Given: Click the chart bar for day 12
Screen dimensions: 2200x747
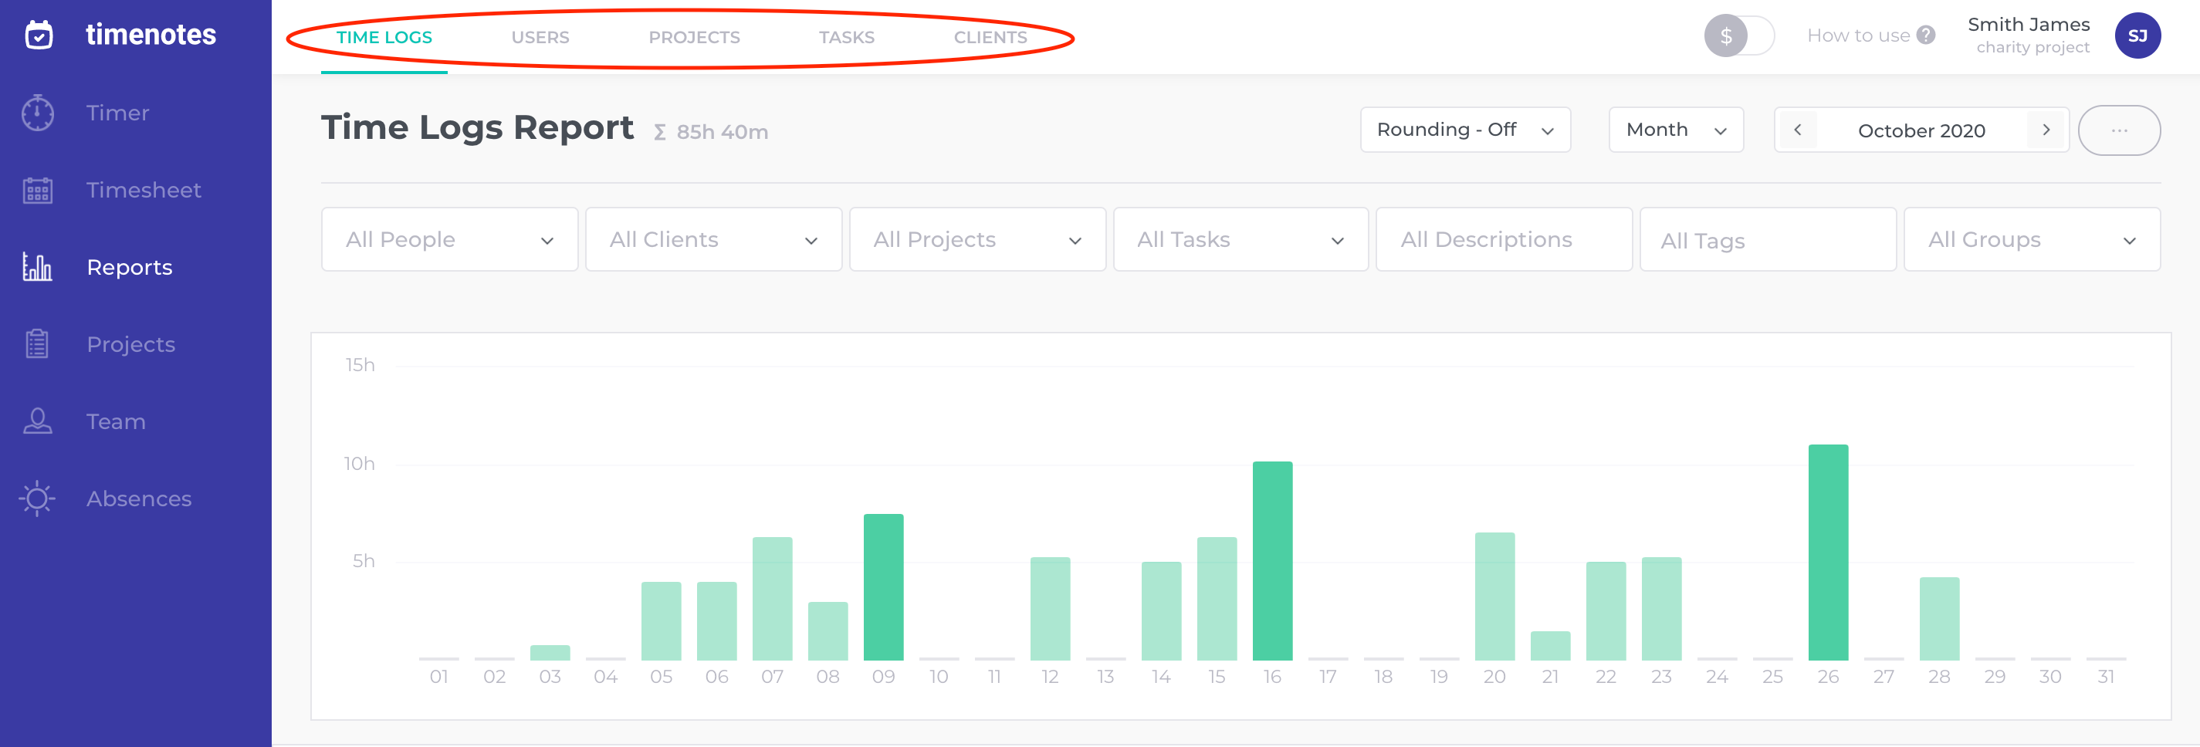Looking at the screenshot, I should 1051,609.
